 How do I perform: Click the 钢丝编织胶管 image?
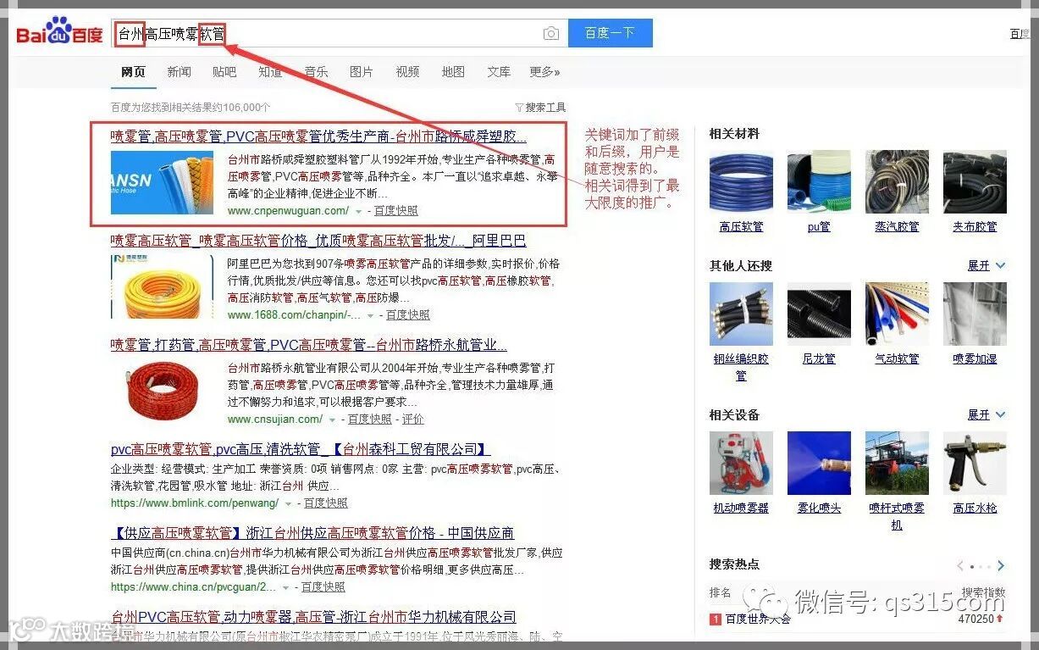(x=741, y=314)
